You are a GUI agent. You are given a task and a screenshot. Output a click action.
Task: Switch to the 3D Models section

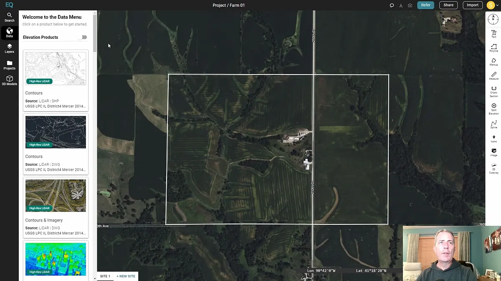click(9, 80)
